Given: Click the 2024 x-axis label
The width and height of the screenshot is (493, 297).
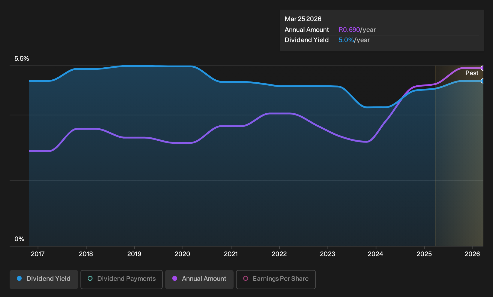Looking at the screenshot, I should click(376, 254).
